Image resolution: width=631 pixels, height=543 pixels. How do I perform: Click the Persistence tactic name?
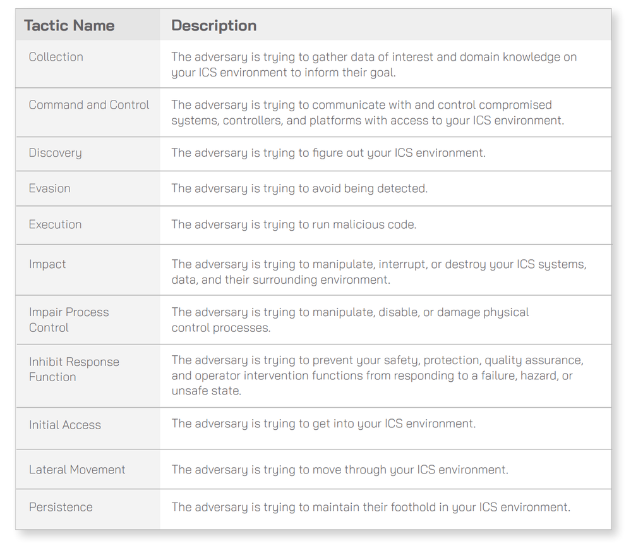point(61,507)
